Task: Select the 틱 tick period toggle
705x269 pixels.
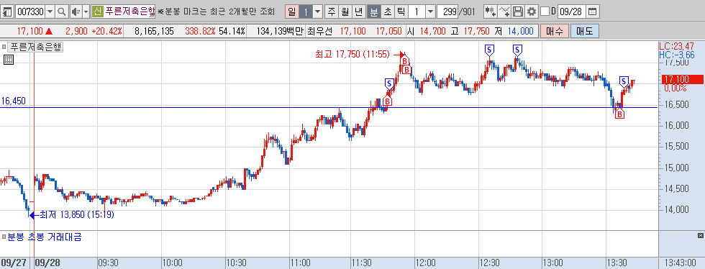Action: (401, 12)
